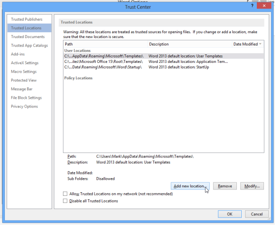Open Protected View settings
275x225 pixels.
tap(24, 80)
